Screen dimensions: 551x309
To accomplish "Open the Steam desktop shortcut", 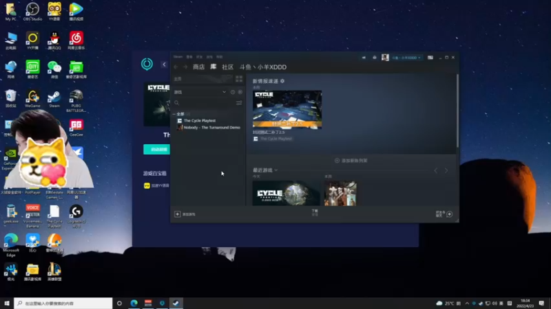I will [x=54, y=98].
